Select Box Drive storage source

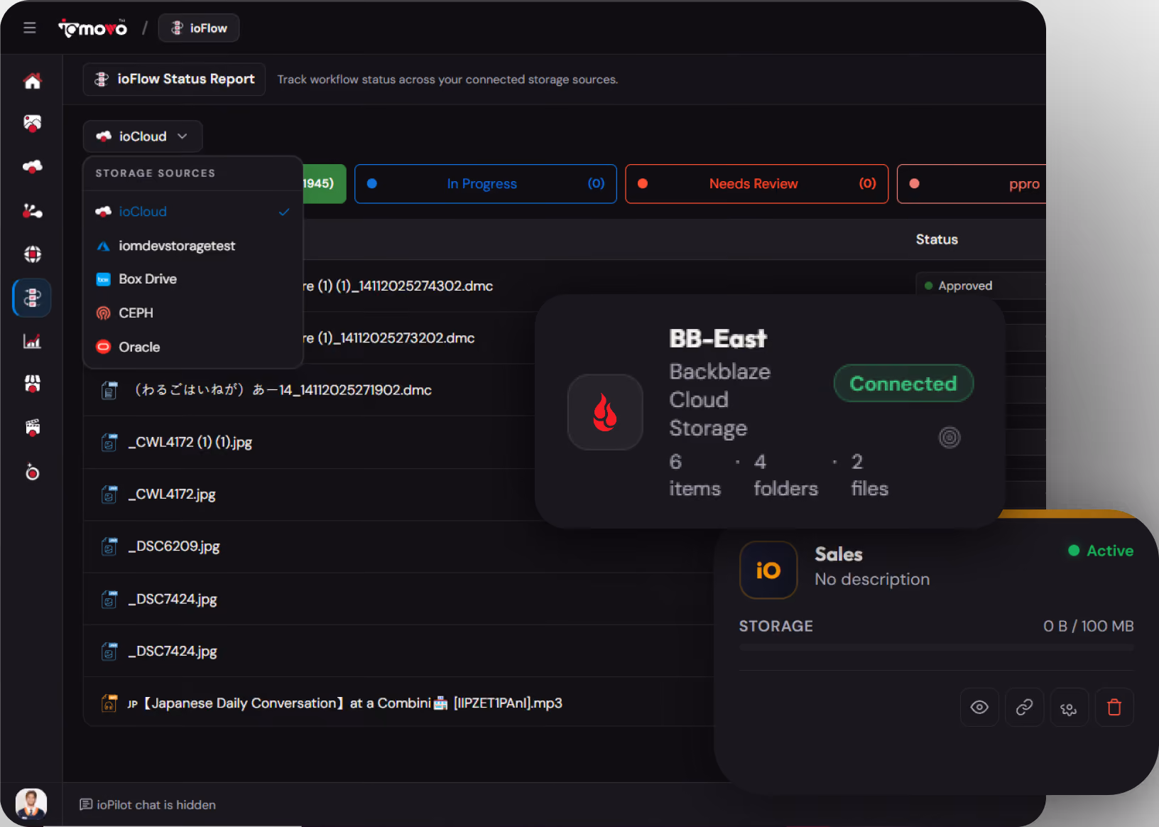point(193,279)
